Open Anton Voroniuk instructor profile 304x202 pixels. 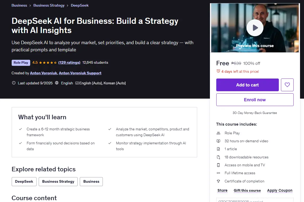point(44,73)
